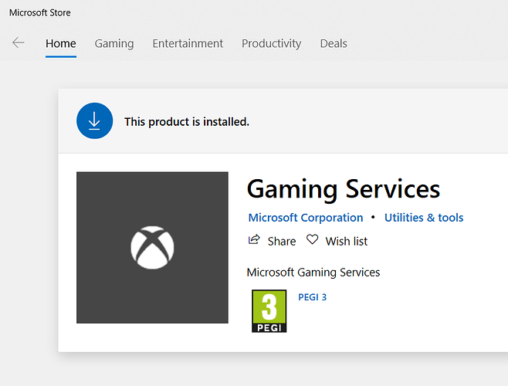Open the Deals tab
The height and width of the screenshot is (386, 508).
tap(334, 43)
